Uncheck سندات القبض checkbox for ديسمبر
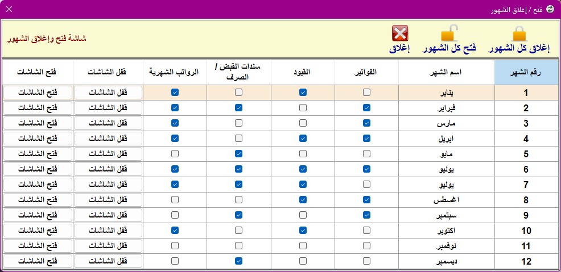The height and width of the screenshot is (272, 561). click(x=238, y=261)
